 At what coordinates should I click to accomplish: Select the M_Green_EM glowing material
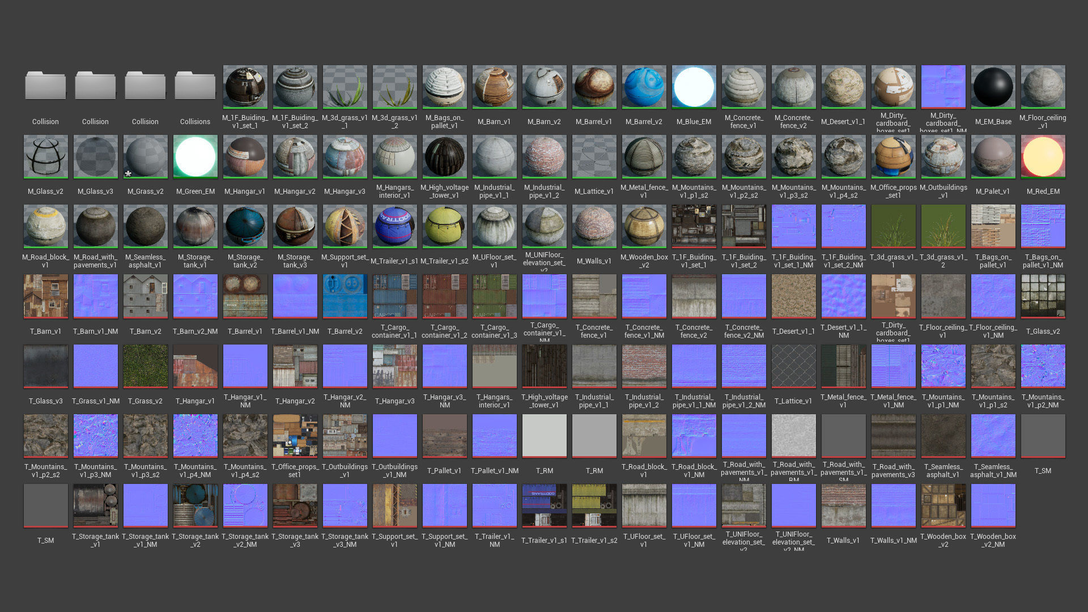tap(195, 156)
